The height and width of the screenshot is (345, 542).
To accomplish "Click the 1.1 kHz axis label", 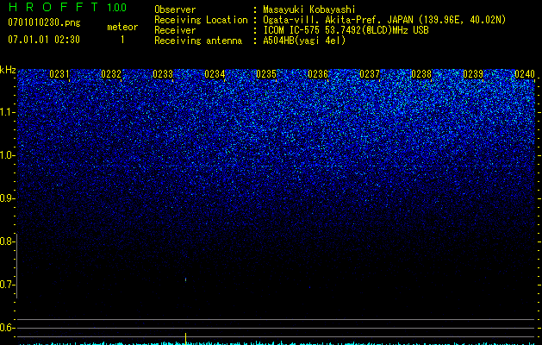I will [8, 112].
